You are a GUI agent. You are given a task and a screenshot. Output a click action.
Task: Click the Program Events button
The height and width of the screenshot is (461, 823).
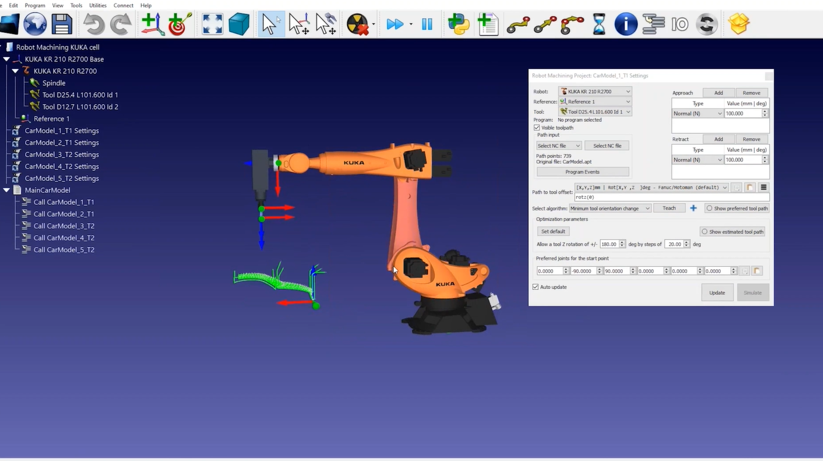[582, 172]
